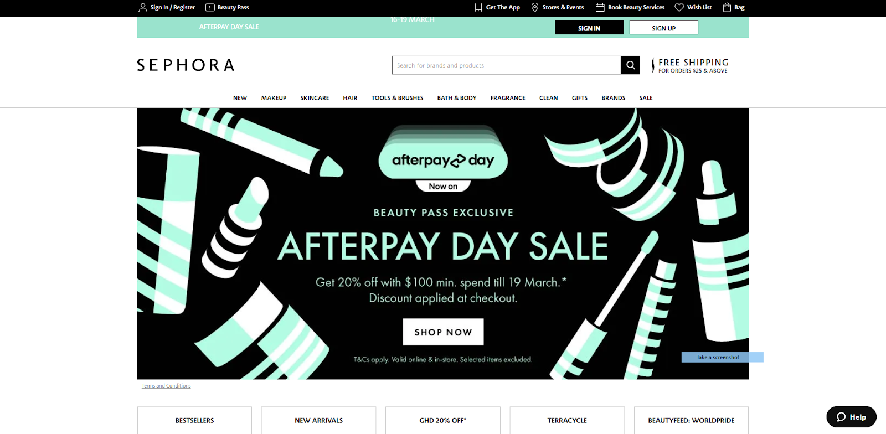Click the Get The App phone icon
Image resolution: width=886 pixels, height=434 pixels.
coord(478,7)
